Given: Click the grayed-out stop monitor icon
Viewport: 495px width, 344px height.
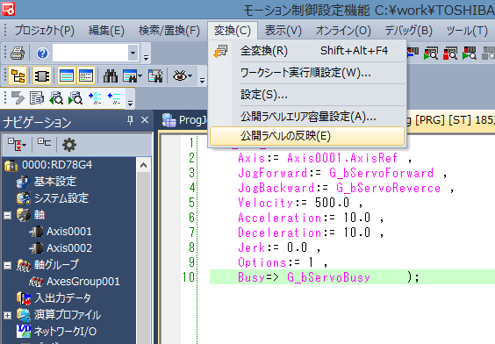Looking at the screenshot, I should coord(488,54).
